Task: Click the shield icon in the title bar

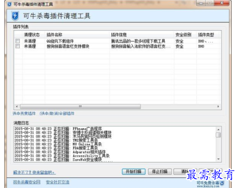Action: 9,4
